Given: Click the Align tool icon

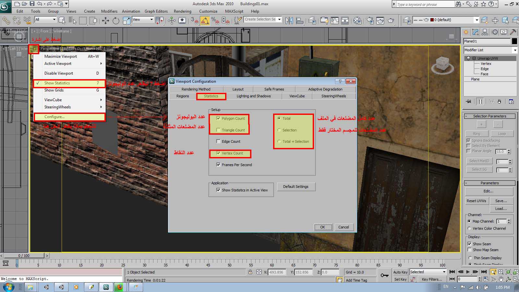Looking at the screenshot, I should tap(300, 20).
